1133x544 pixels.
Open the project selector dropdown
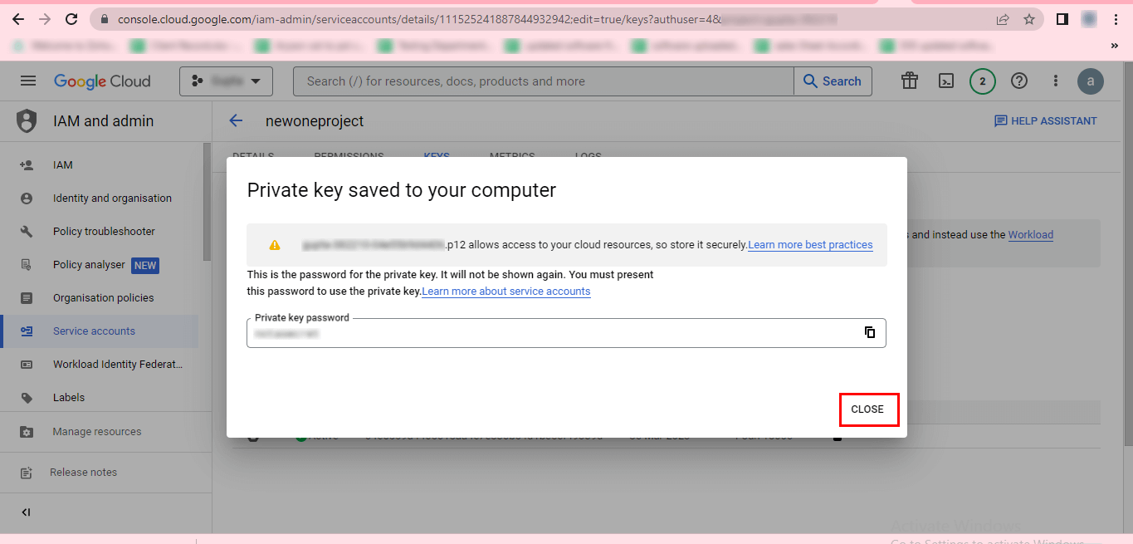coord(226,81)
